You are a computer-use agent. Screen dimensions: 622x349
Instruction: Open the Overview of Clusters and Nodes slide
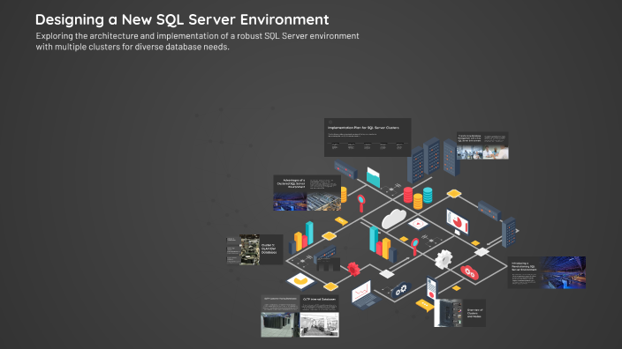(x=459, y=313)
